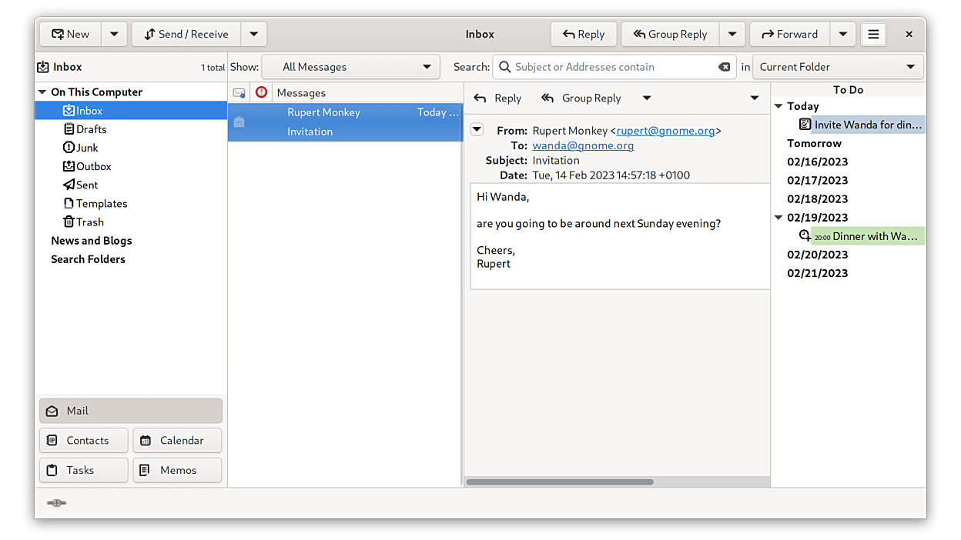961x540 pixels.
Task: Expand the New button dropdown arrow
Action: 114,35
